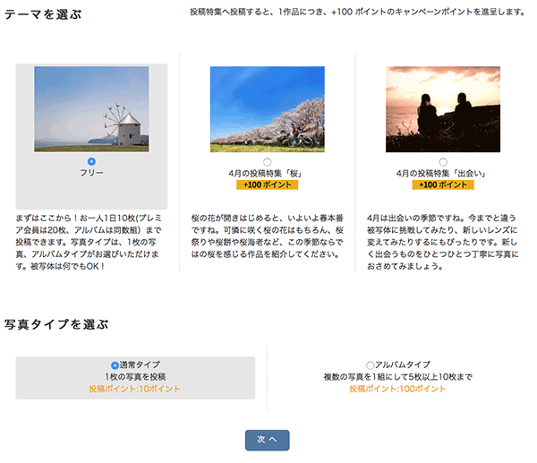This screenshot has width=537, height=463.
Task: Click 複数の写真を1組にして5枚以上10枚まで text
Action: click(x=398, y=377)
